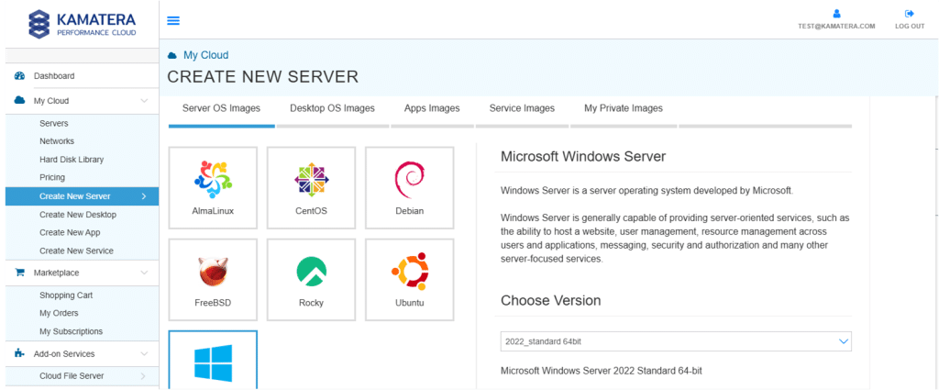Click the arrow beside Create New Server
The width and height of the screenshot is (939, 390).
pos(143,195)
